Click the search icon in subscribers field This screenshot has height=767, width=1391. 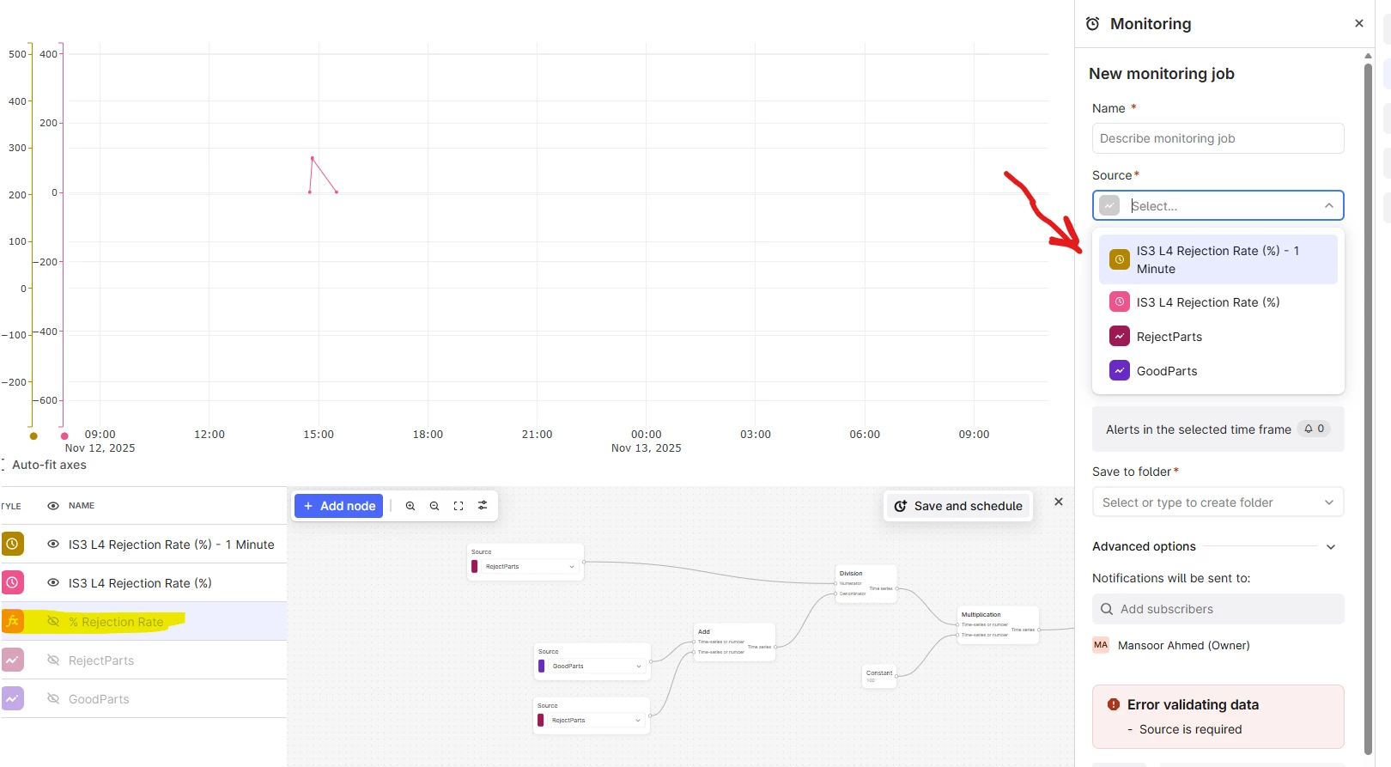point(1107,609)
